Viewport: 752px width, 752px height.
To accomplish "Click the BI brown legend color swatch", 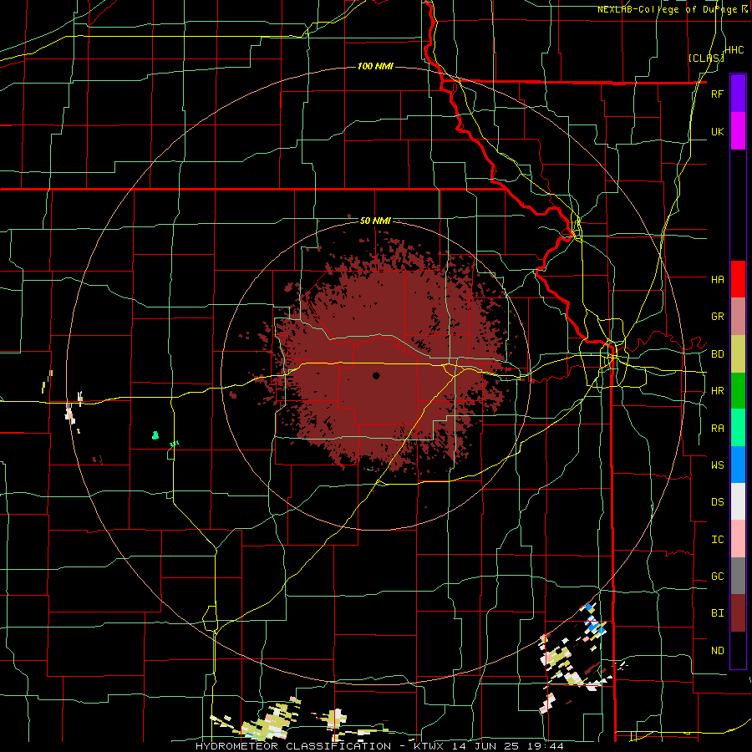I will click(738, 613).
